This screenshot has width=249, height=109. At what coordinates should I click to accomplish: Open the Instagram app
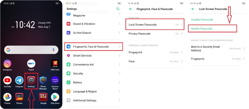click(x=7, y=64)
